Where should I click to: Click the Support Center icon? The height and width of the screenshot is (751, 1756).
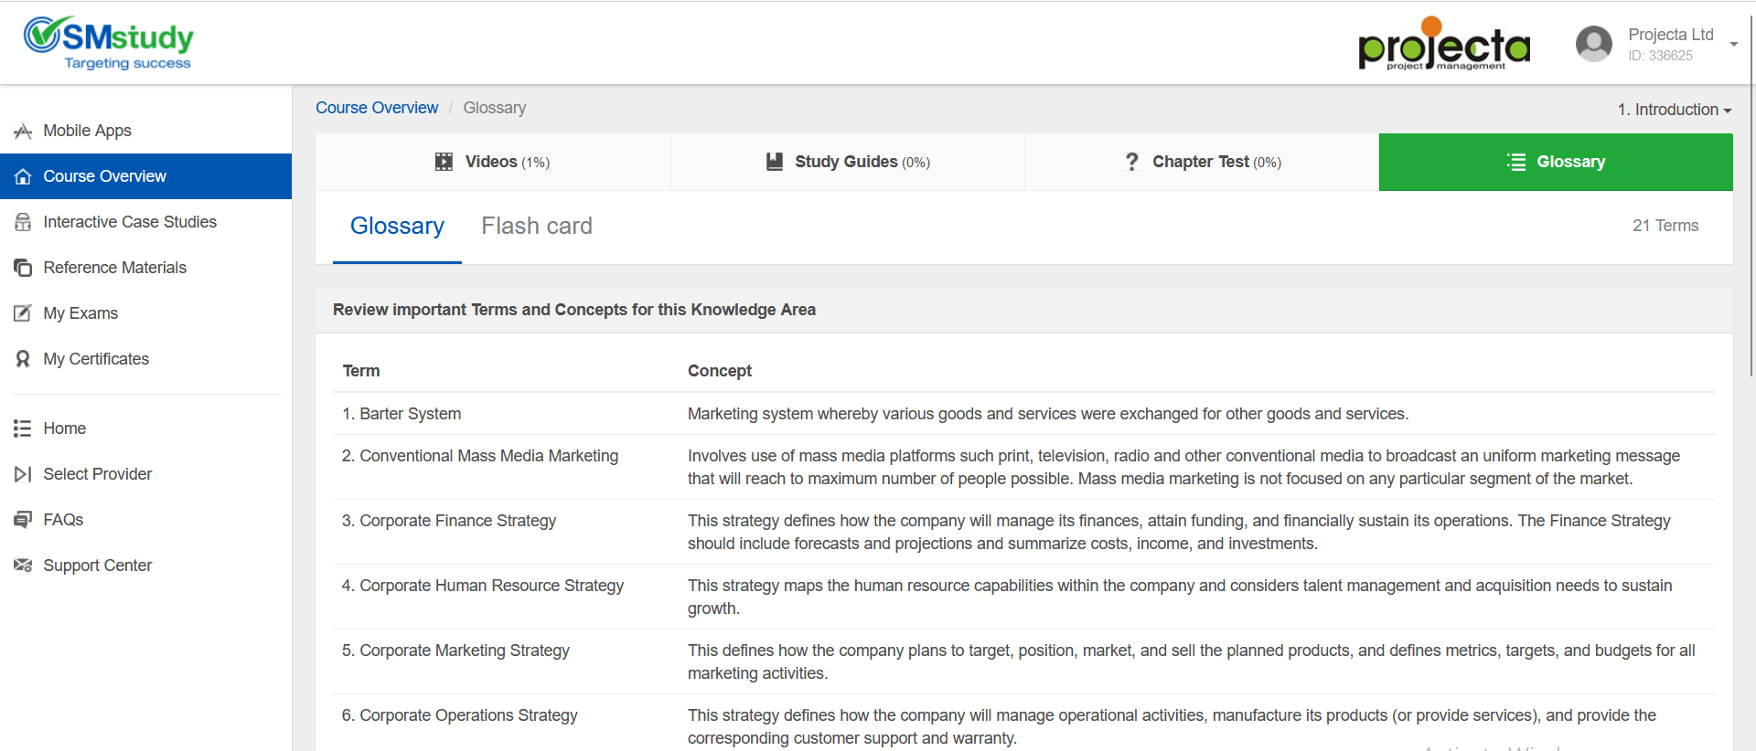[x=23, y=566]
